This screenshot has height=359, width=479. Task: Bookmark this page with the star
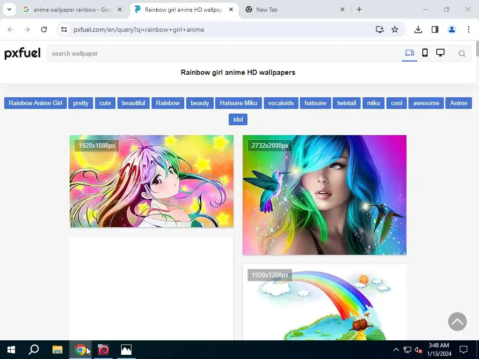pyautogui.click(x=395, y=29)
